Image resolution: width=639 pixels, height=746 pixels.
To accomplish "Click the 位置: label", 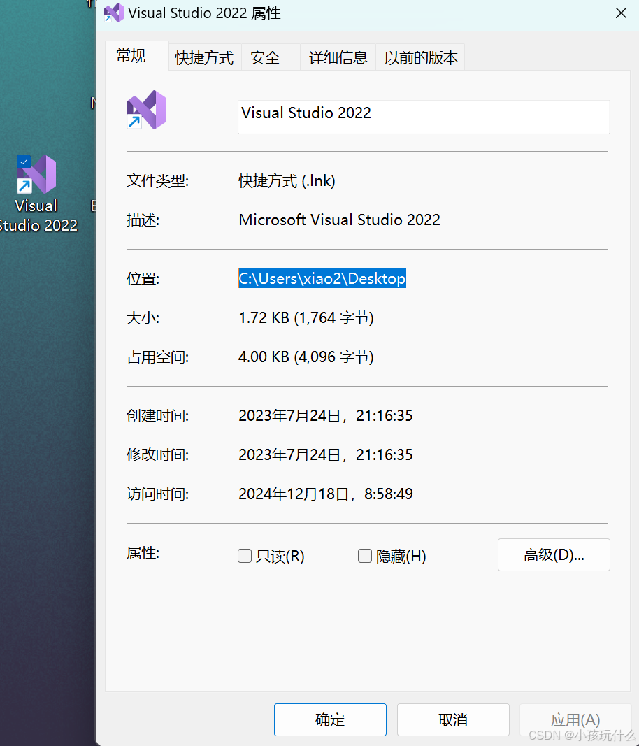I will 143,279.
